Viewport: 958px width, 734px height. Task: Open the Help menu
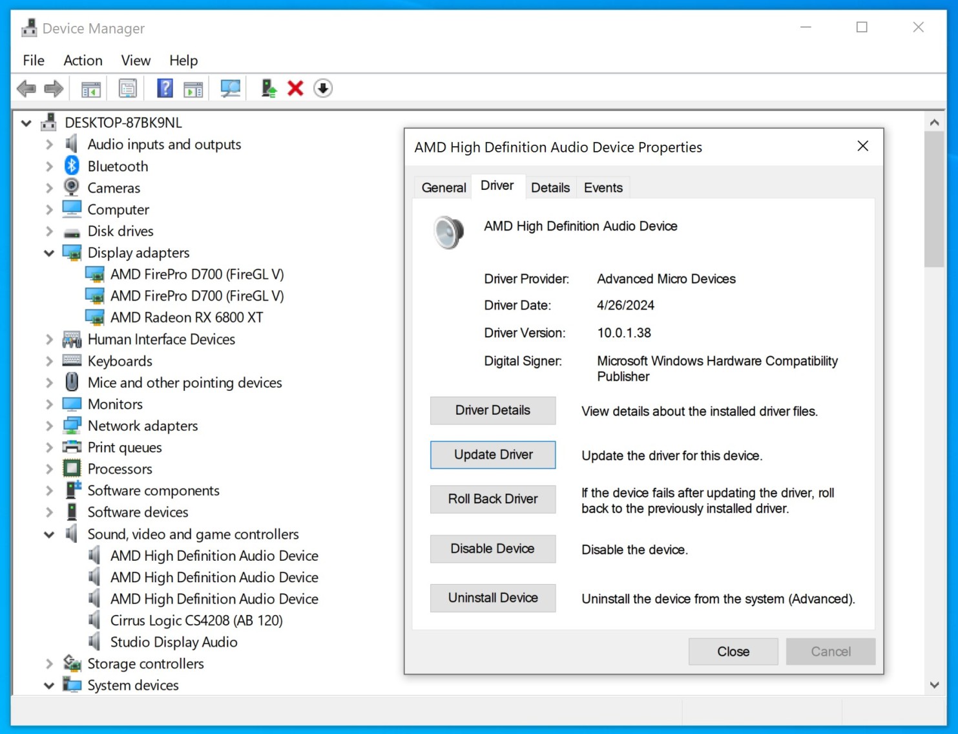pos(183,60)
